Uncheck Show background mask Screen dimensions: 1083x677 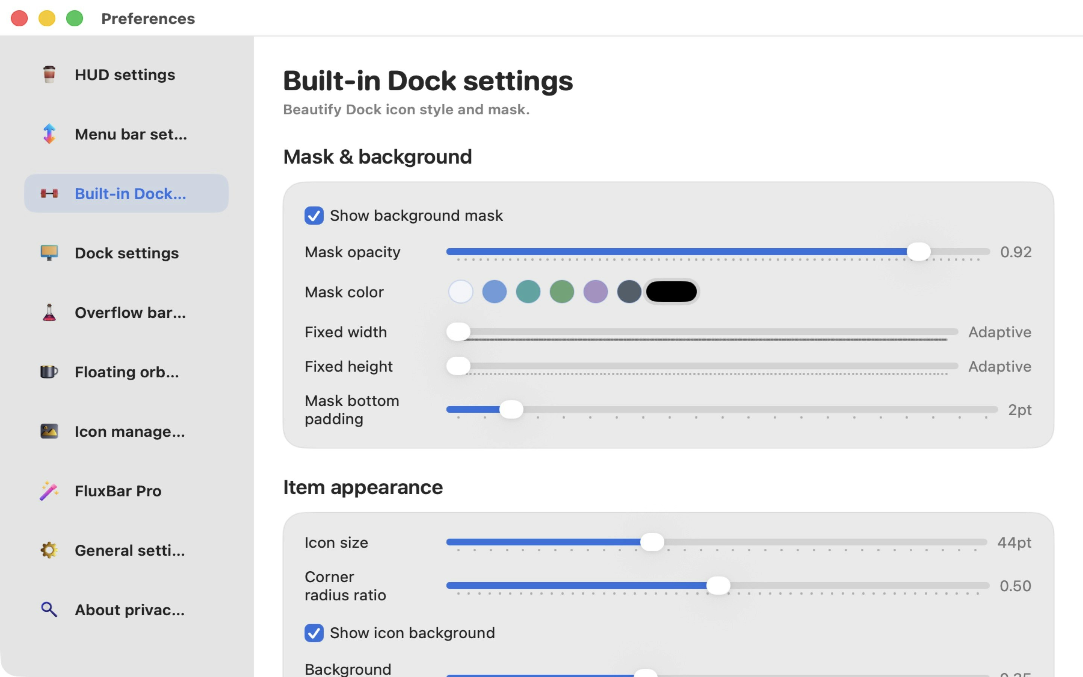point(314,216)
